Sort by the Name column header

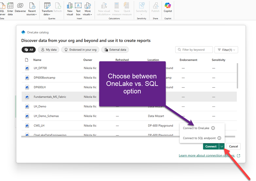click(37, 60)
